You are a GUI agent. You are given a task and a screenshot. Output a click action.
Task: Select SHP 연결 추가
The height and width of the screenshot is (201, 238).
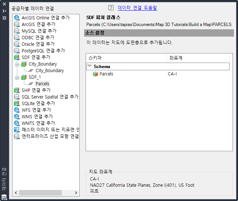click(x=36, y=90)
